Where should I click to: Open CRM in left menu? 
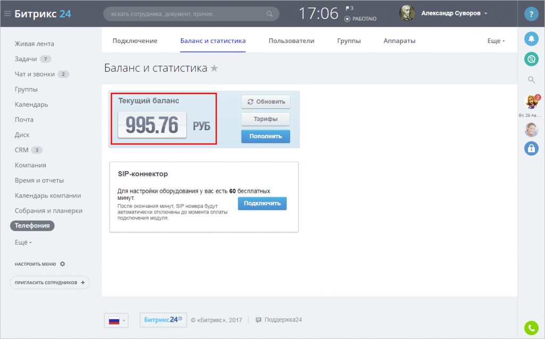[21, 150]
